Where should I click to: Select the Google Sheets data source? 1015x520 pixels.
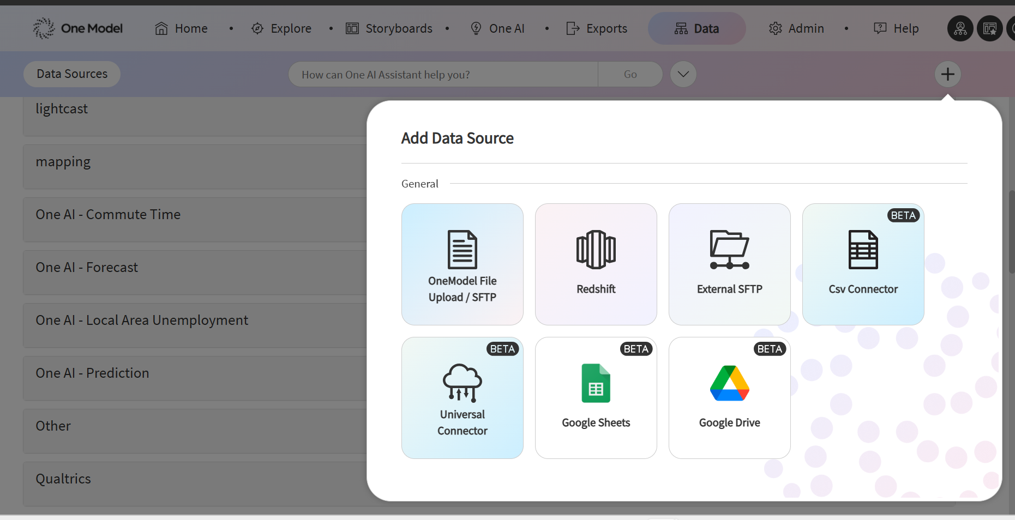(596, 398)
